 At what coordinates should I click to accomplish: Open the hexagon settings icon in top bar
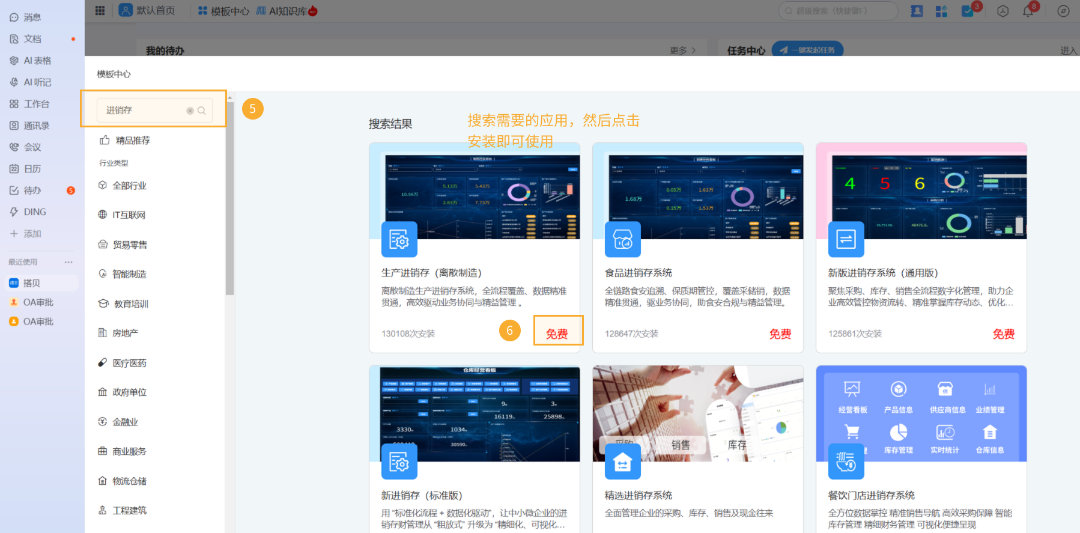[x=1003, y=11]
